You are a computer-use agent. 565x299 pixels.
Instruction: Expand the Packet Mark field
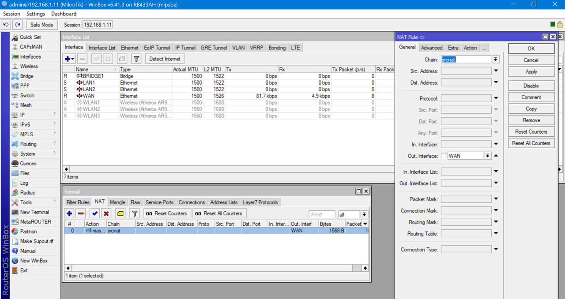coord(496,199)
